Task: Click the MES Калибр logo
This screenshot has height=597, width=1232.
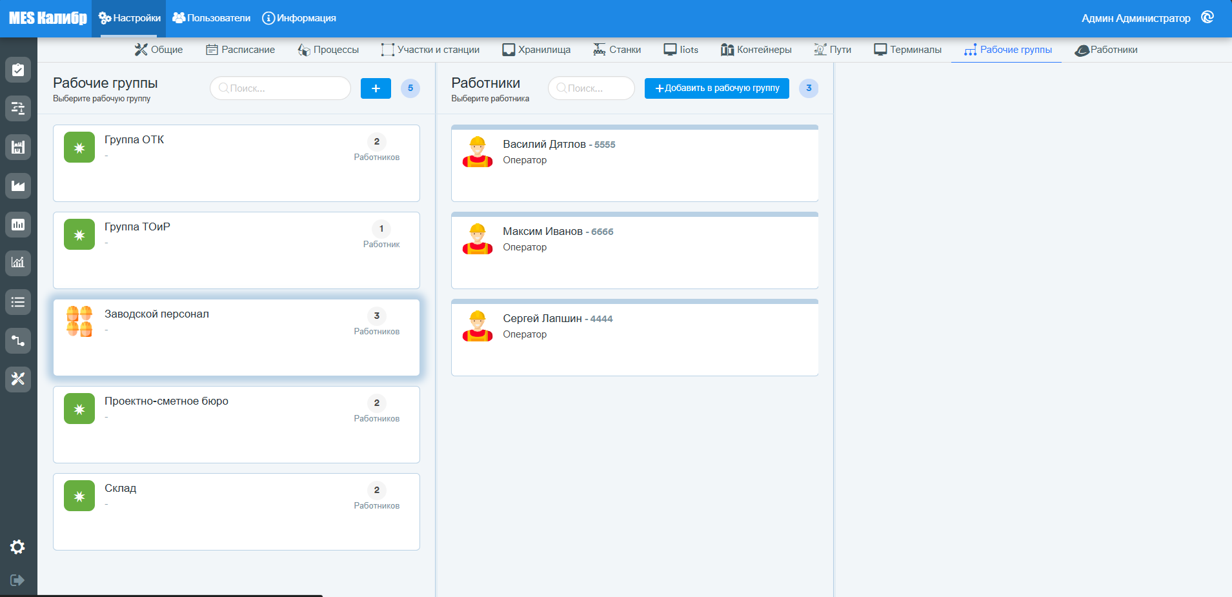Action: coord(48,18)
